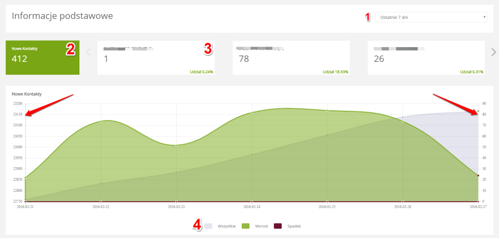499x238 pixels.
Task: Click the 2016-02-22 date axis label
Action: [101, 206]
